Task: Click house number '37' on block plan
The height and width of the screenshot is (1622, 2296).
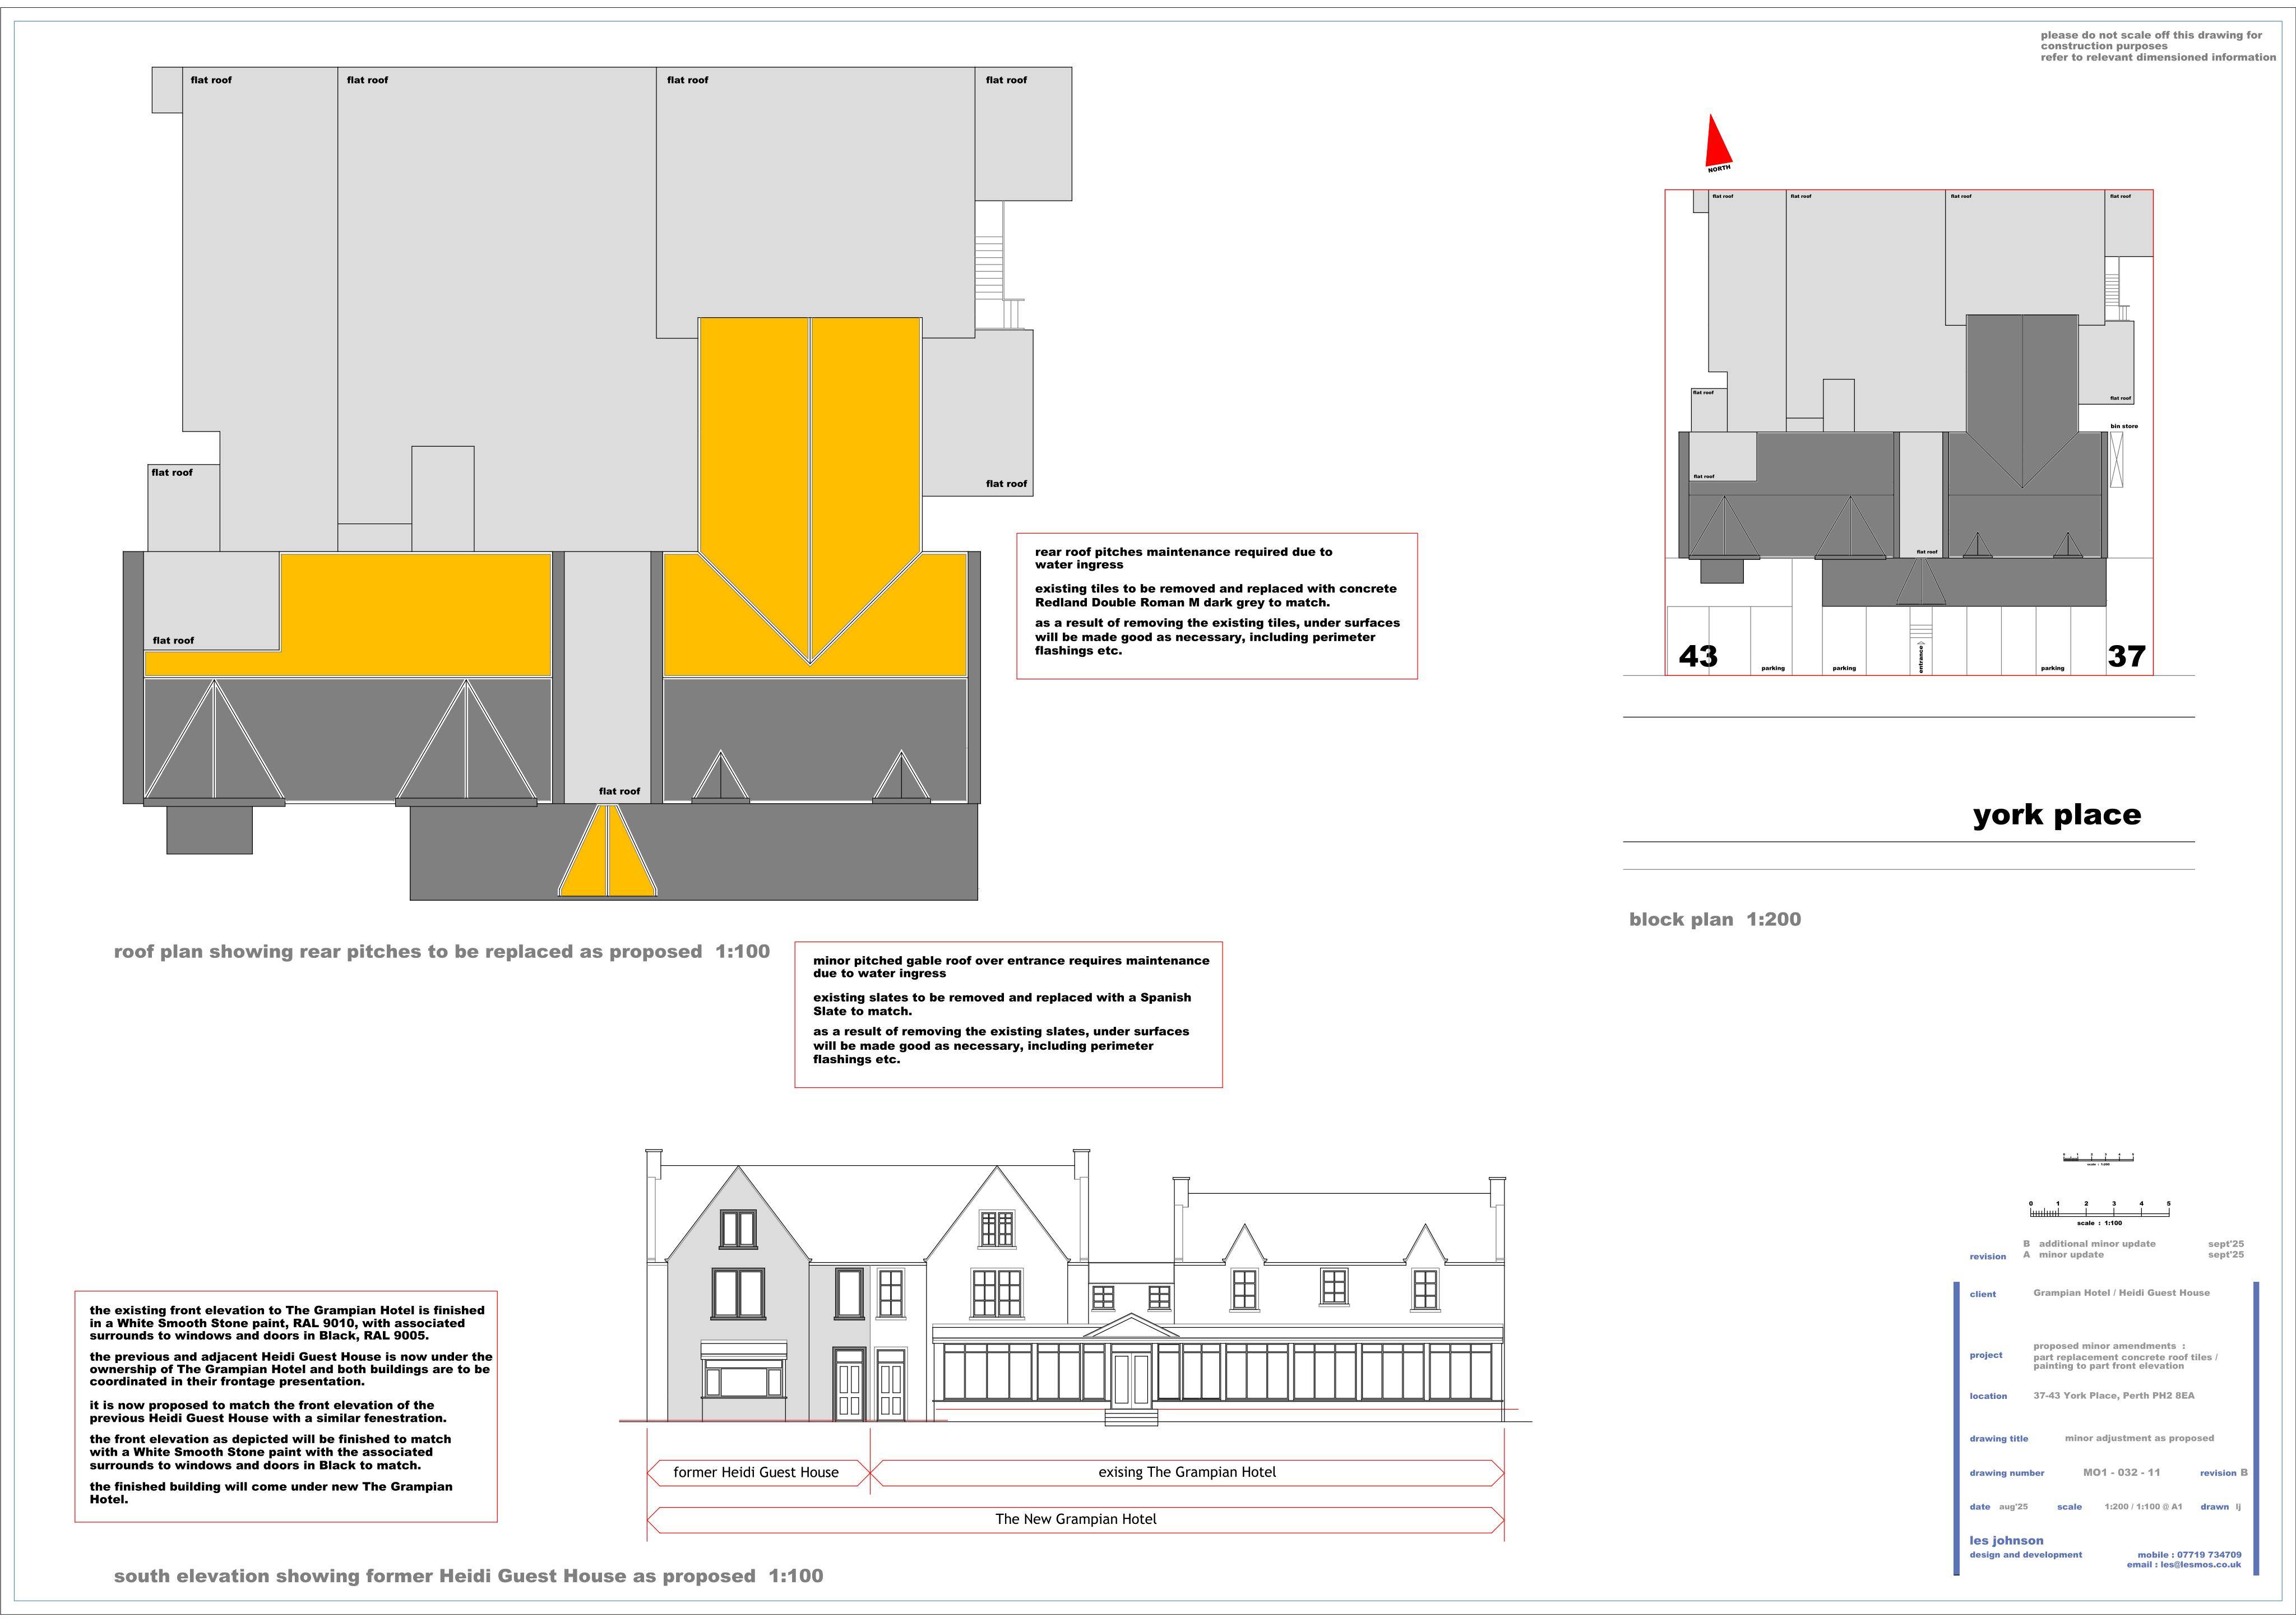Action: tap(2126, 656)
